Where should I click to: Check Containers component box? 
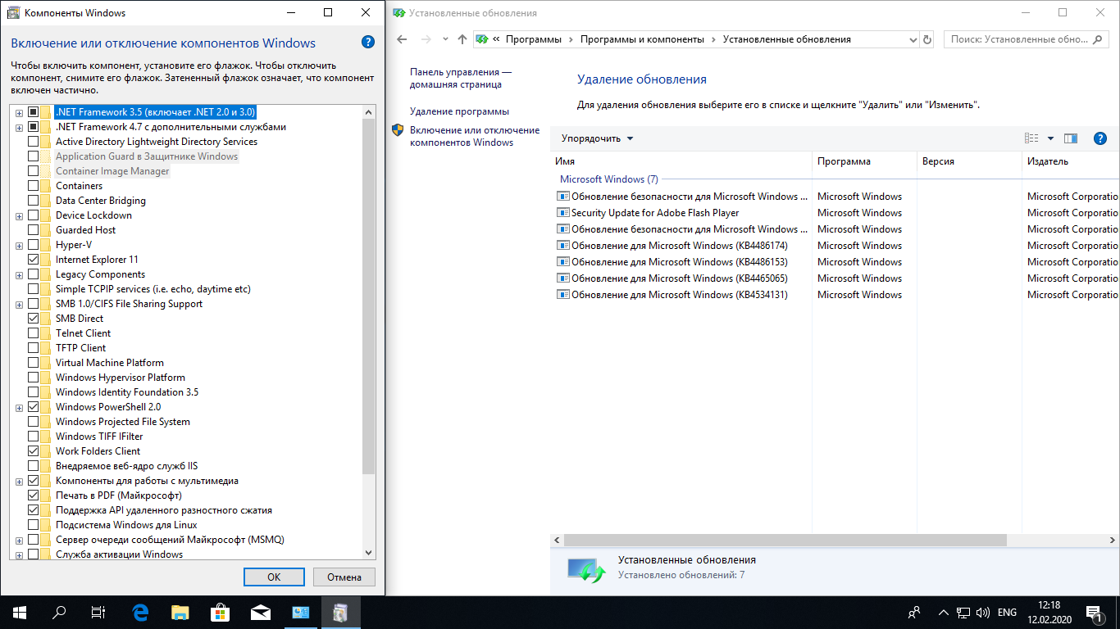pyautogui.click(x=33, y=186)
